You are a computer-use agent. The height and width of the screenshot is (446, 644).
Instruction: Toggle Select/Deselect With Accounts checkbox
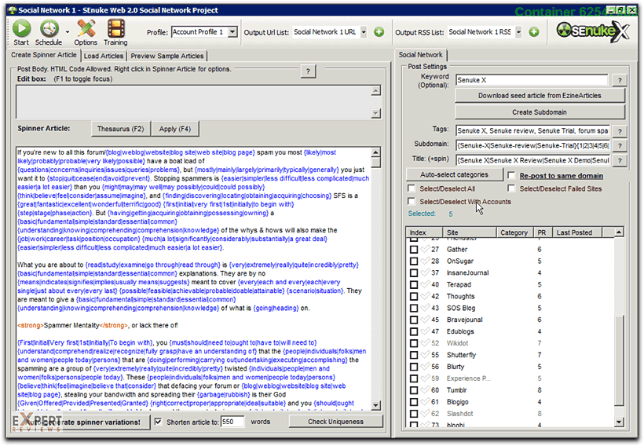coord(411,201)
